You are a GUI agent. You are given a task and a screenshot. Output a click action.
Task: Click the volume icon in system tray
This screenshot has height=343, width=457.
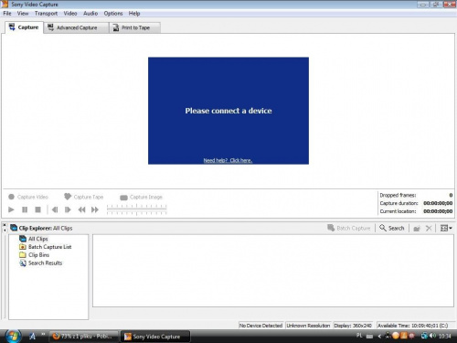(433, 336)
